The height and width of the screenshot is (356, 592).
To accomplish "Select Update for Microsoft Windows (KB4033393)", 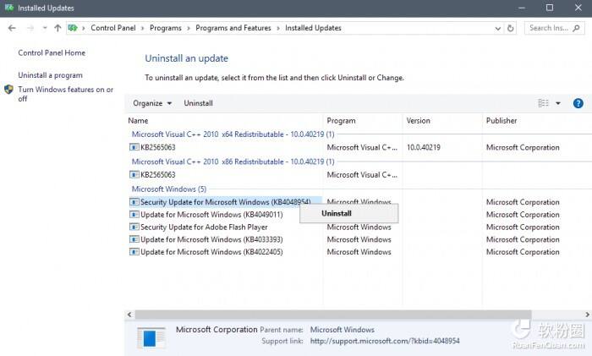I will click(x=211, y=239).
